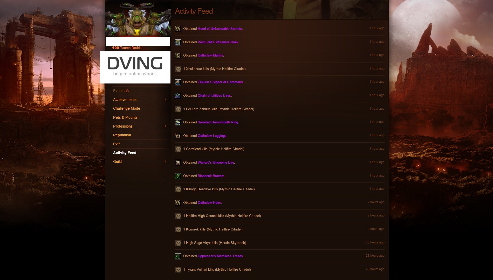Image resolution: width=493 pixels, height=280 pixels.
Task: Click the Oathclaw Leggings item icon
Action: pyautogui.click(x=178, y=136)
